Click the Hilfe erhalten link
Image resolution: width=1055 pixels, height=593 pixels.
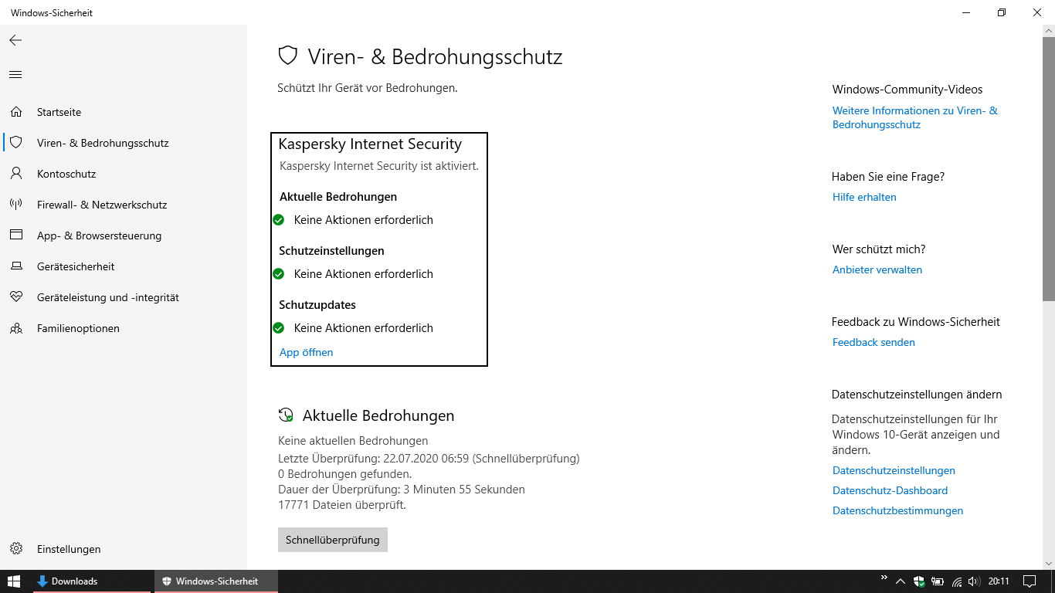point(864,197)
